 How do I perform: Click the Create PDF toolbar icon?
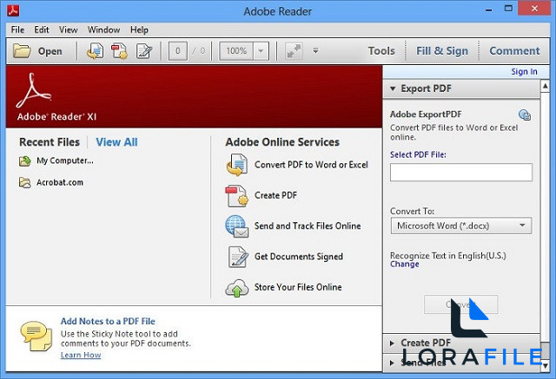pos(119,51)
